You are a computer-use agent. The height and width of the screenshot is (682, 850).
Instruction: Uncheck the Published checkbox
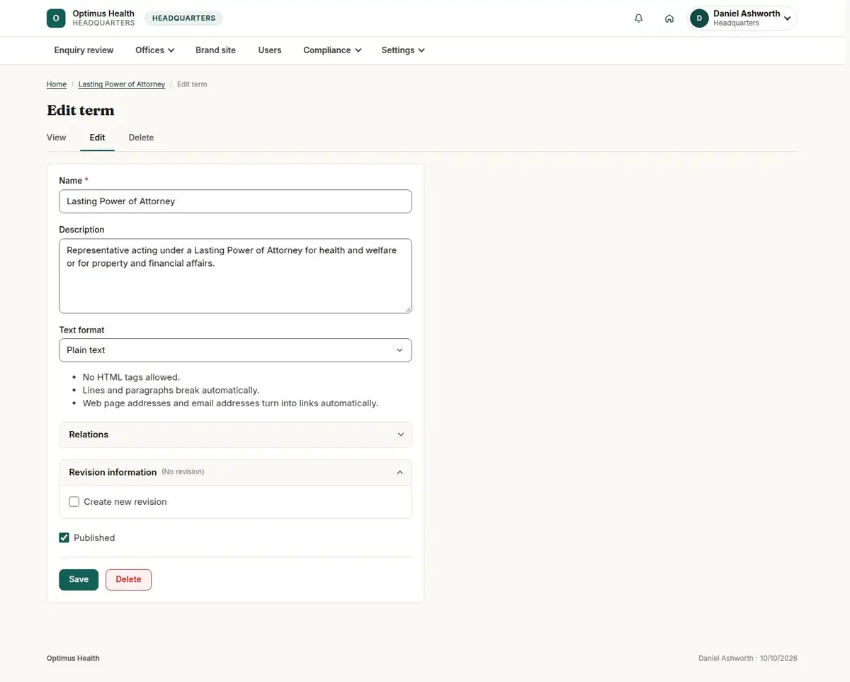(x=64, y=538)
